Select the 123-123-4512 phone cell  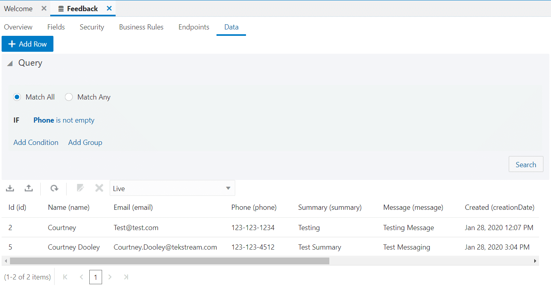click(253, 247)
